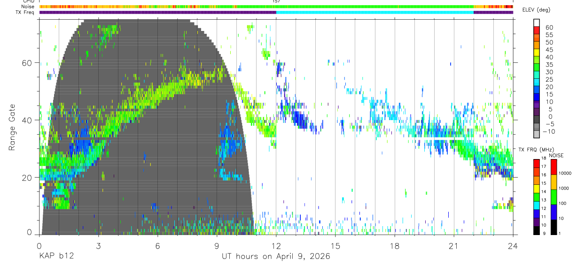Pick the '55' tick on elevation colorbar
The height and width of the screenshot is (266, 577).
pos(548,35)
